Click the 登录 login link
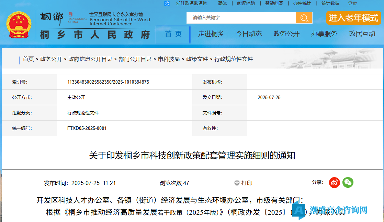This screenshot has height=222, width=384. click(352, 3)
